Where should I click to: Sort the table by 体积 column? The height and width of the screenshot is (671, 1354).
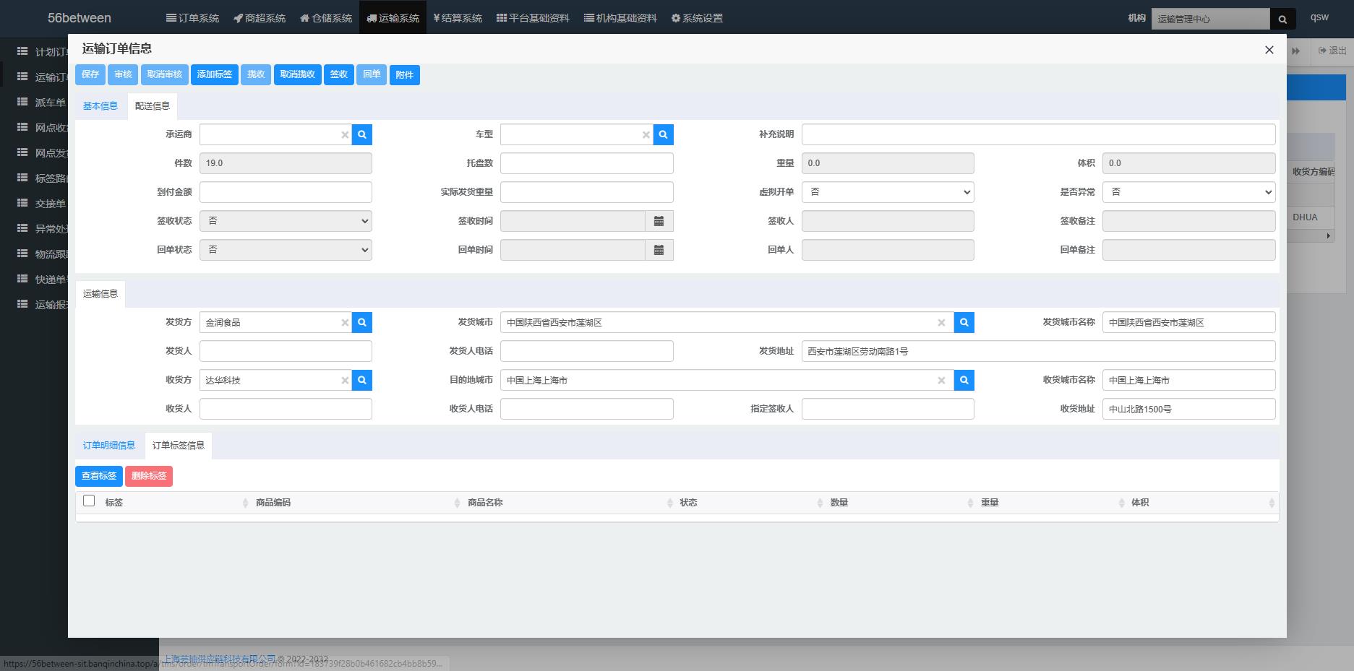[x=1272, y=503]
